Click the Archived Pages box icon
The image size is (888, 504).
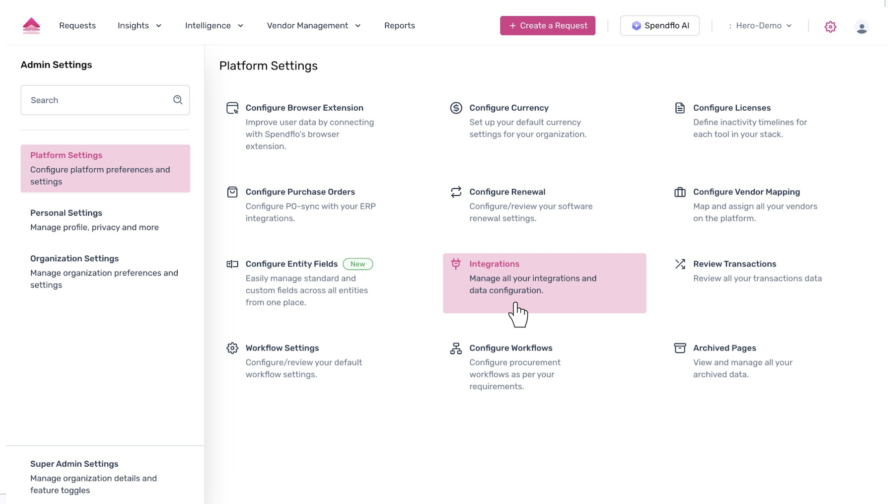[680, 348]
